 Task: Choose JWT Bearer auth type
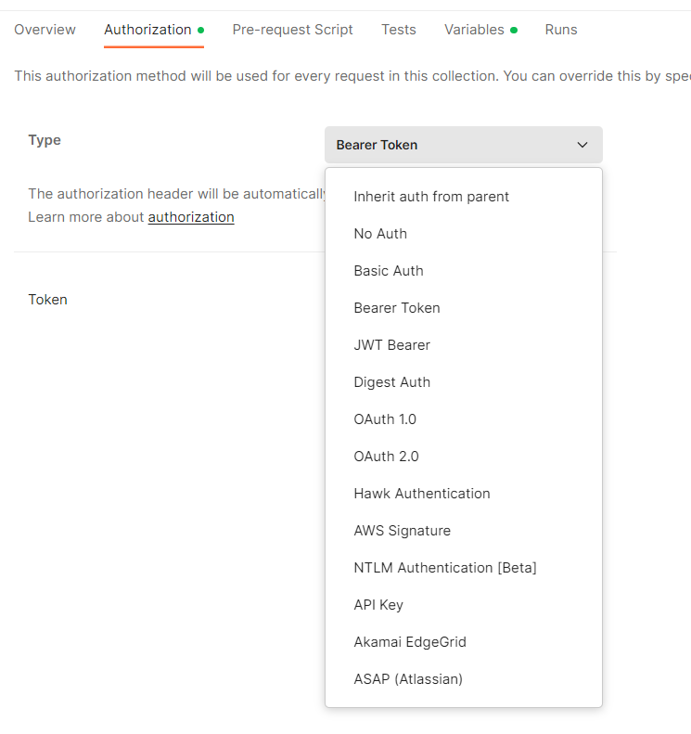tap(391, 345)
